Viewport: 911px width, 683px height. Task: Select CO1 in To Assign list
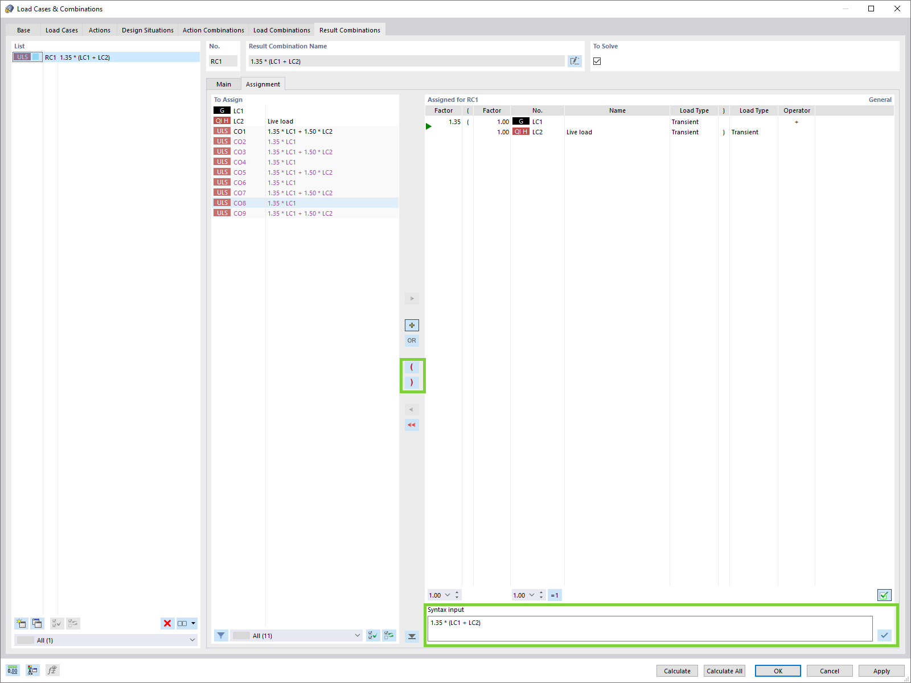[x=305, y=131]
